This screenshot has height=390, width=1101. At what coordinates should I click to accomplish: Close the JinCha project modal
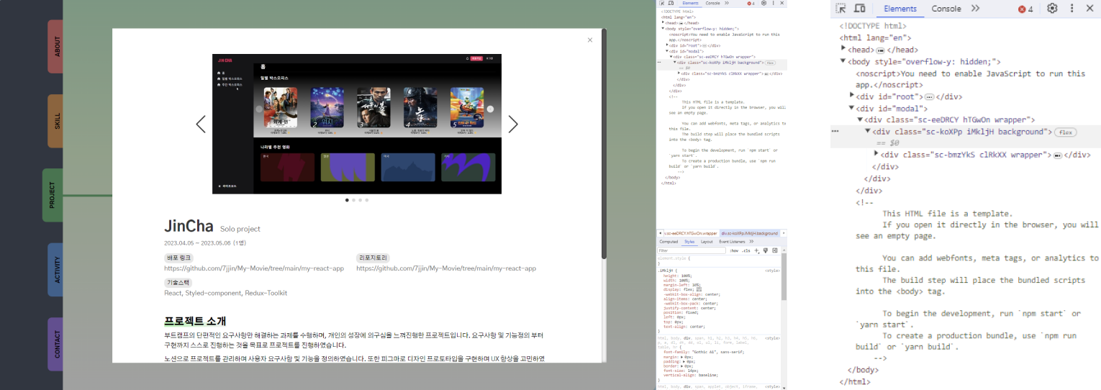[x=590, y=40]
